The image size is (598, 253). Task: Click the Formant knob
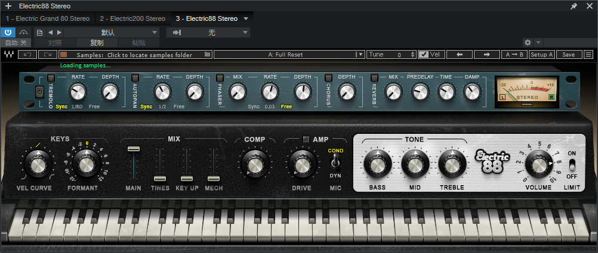click(86, 164)
